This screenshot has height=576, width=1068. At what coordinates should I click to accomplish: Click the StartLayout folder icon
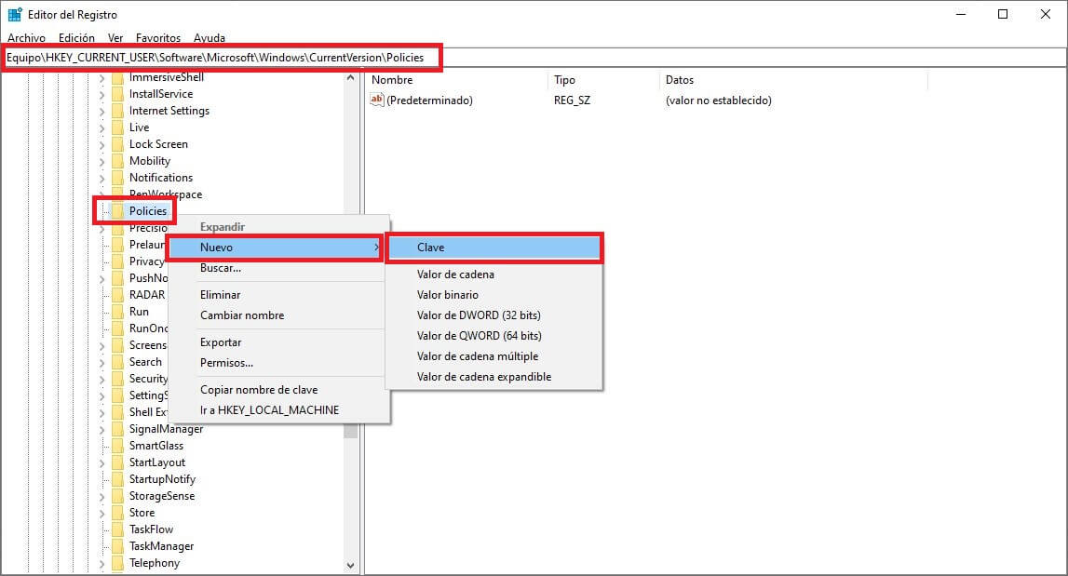coord(117,462)
